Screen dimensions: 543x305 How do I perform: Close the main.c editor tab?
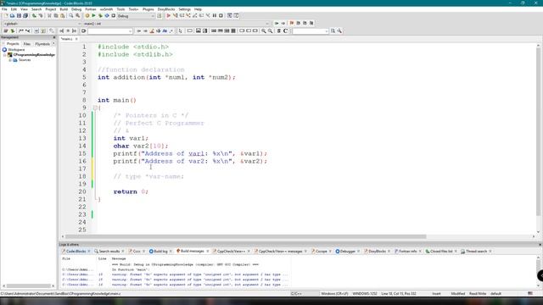[x=76, y=39]
